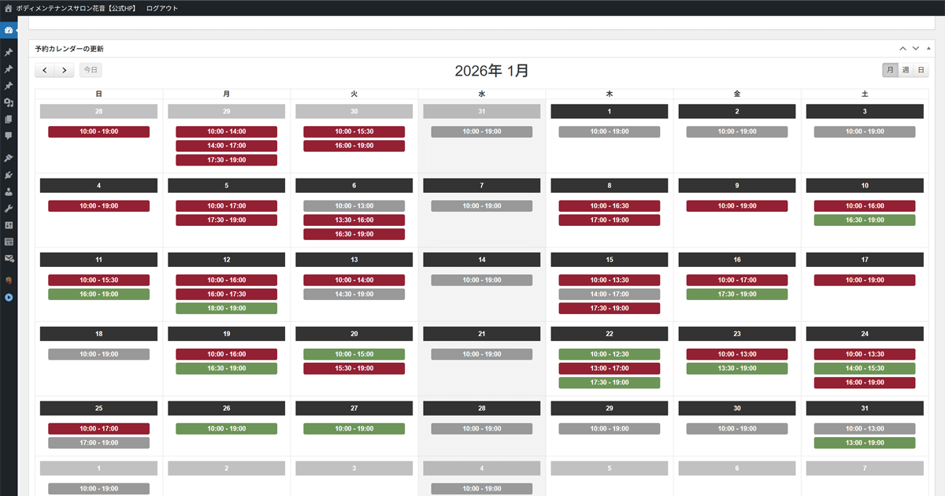
Task: Switch calendar to month view (月)
Action: (x=891, y=70)
